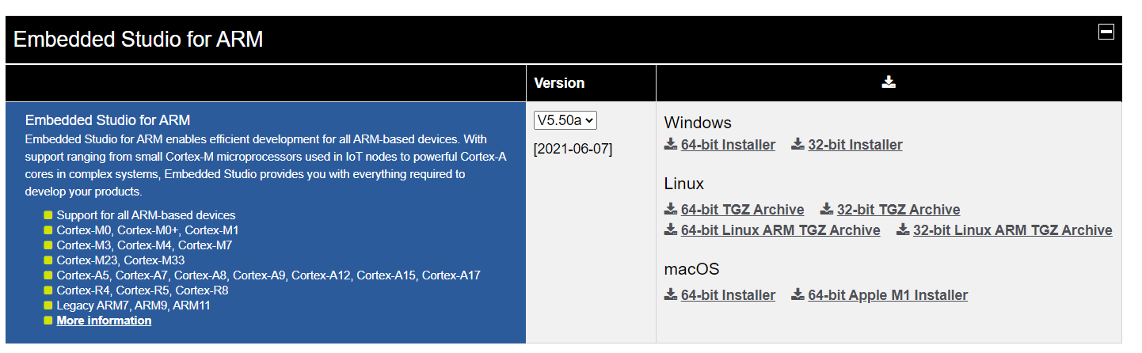Download the Windows 64-bit Installer link
Viewport: 1142px width, 353px height.
tap(728, 145)
